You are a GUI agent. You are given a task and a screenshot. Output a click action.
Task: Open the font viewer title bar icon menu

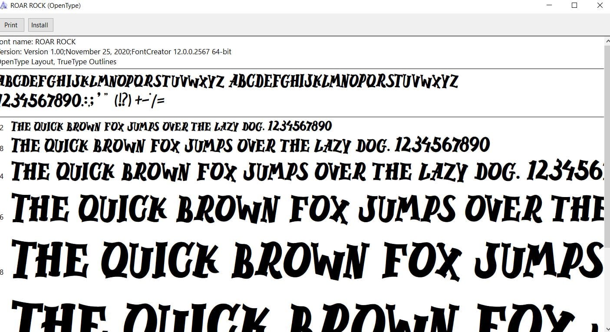click(3, 6)
